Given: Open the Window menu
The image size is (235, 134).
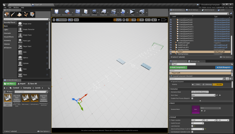Looking at the screenshot, I should [16, 8].
